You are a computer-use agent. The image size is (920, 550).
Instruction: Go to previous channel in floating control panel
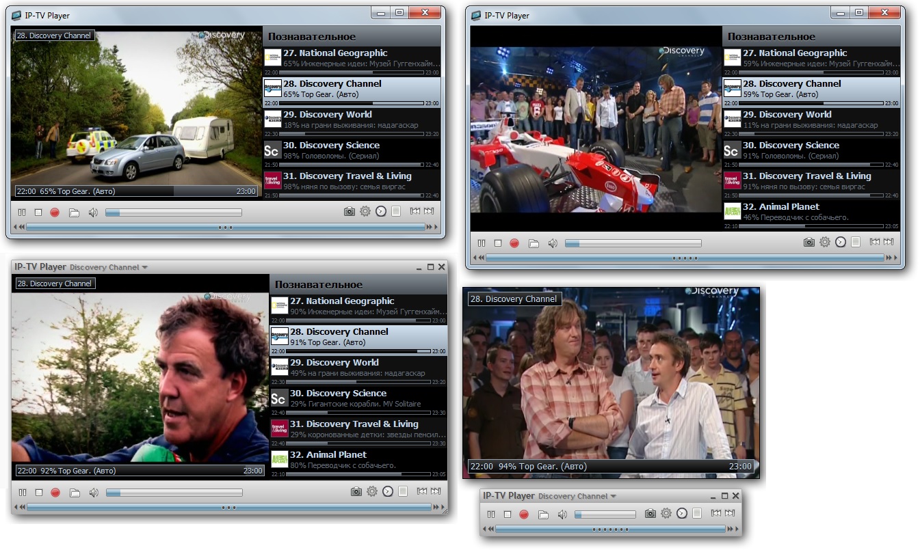[x=715, y=513]
